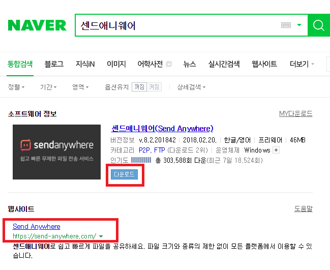This screenshot has width=330, height=270.
Task: Click the Send Anywhere website link
Action: click(37, 226)
